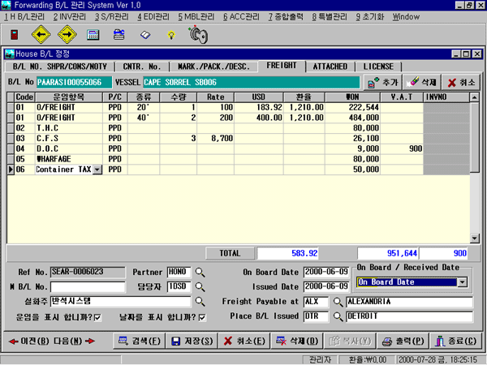Click the freight table scrollbar up arrow
Screen dimensions: 487x365
[x=475, y=97]
